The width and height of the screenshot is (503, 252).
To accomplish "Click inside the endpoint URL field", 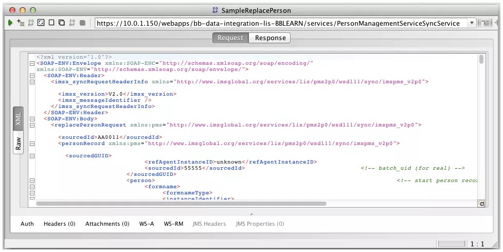I will click(x=278, y=23).
